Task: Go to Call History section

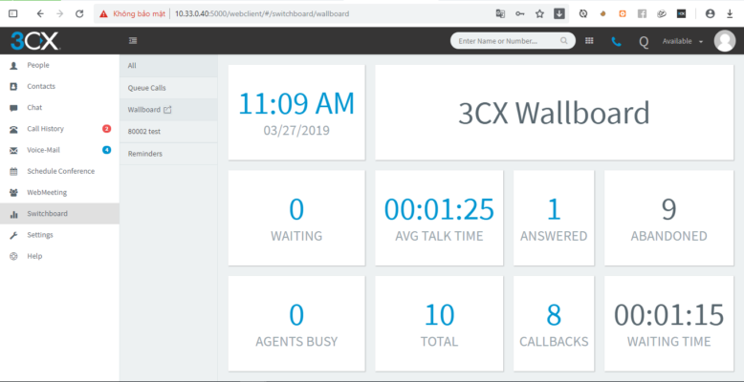Action: [x=45, y=129]
